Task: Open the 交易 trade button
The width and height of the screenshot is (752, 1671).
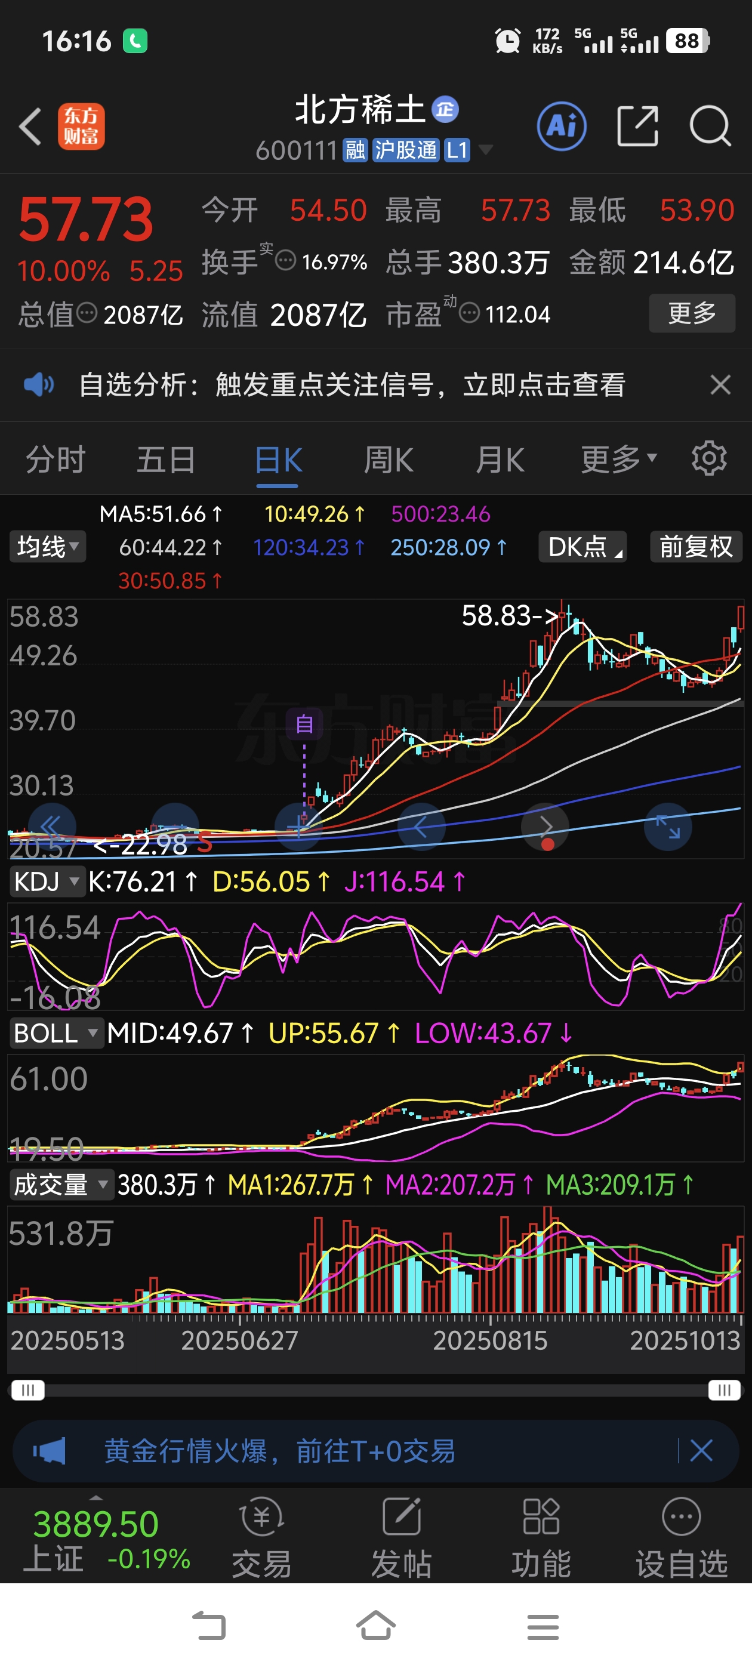Action: 261,1539
